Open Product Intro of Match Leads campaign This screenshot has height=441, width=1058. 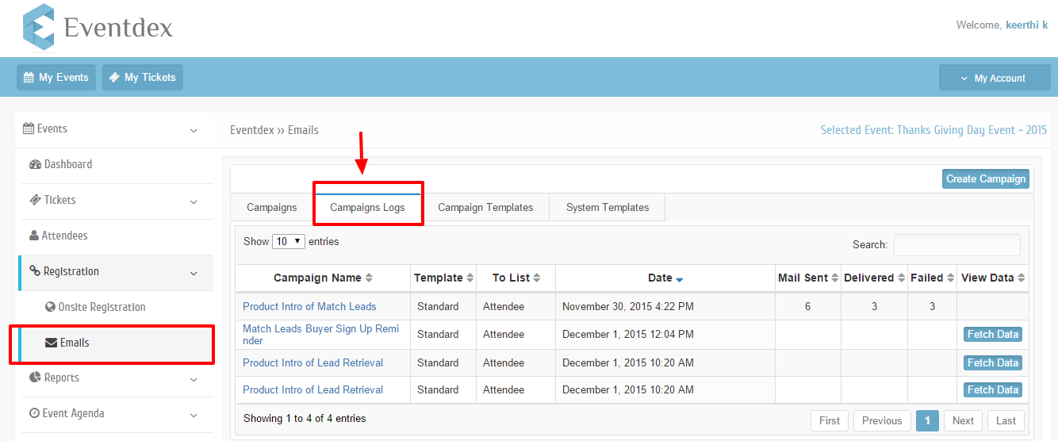click(x=309, y=306)
